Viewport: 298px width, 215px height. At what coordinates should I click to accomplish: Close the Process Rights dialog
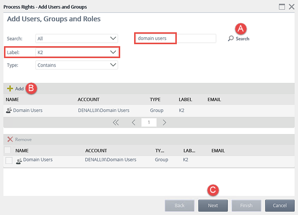(291, 6)
